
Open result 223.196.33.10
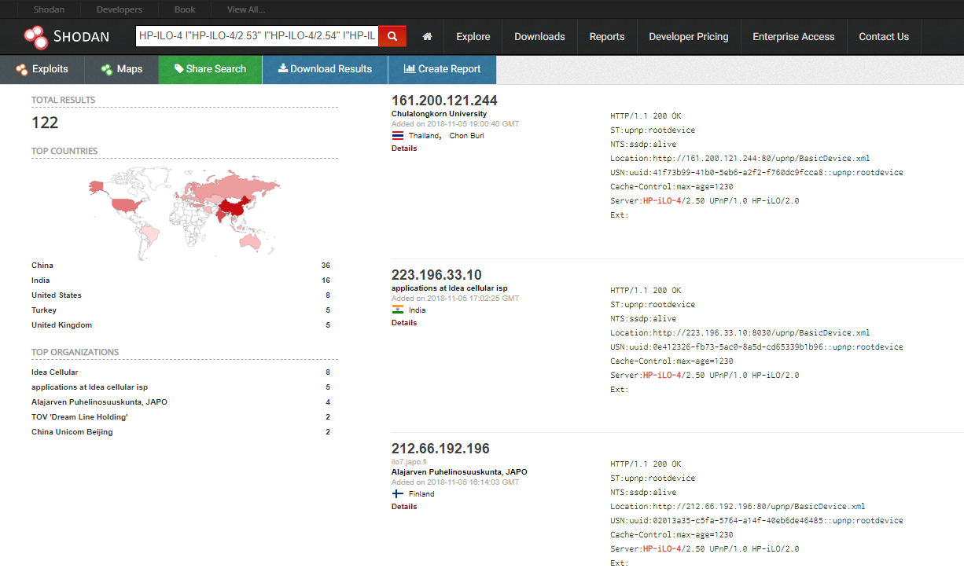436,275
